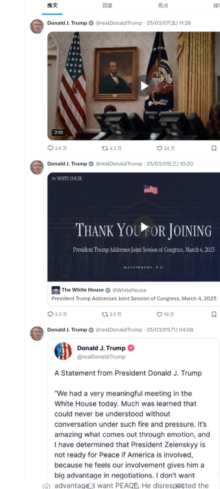
Task: Open the @WhiteHouse account link
Action: tap(129, 290)
